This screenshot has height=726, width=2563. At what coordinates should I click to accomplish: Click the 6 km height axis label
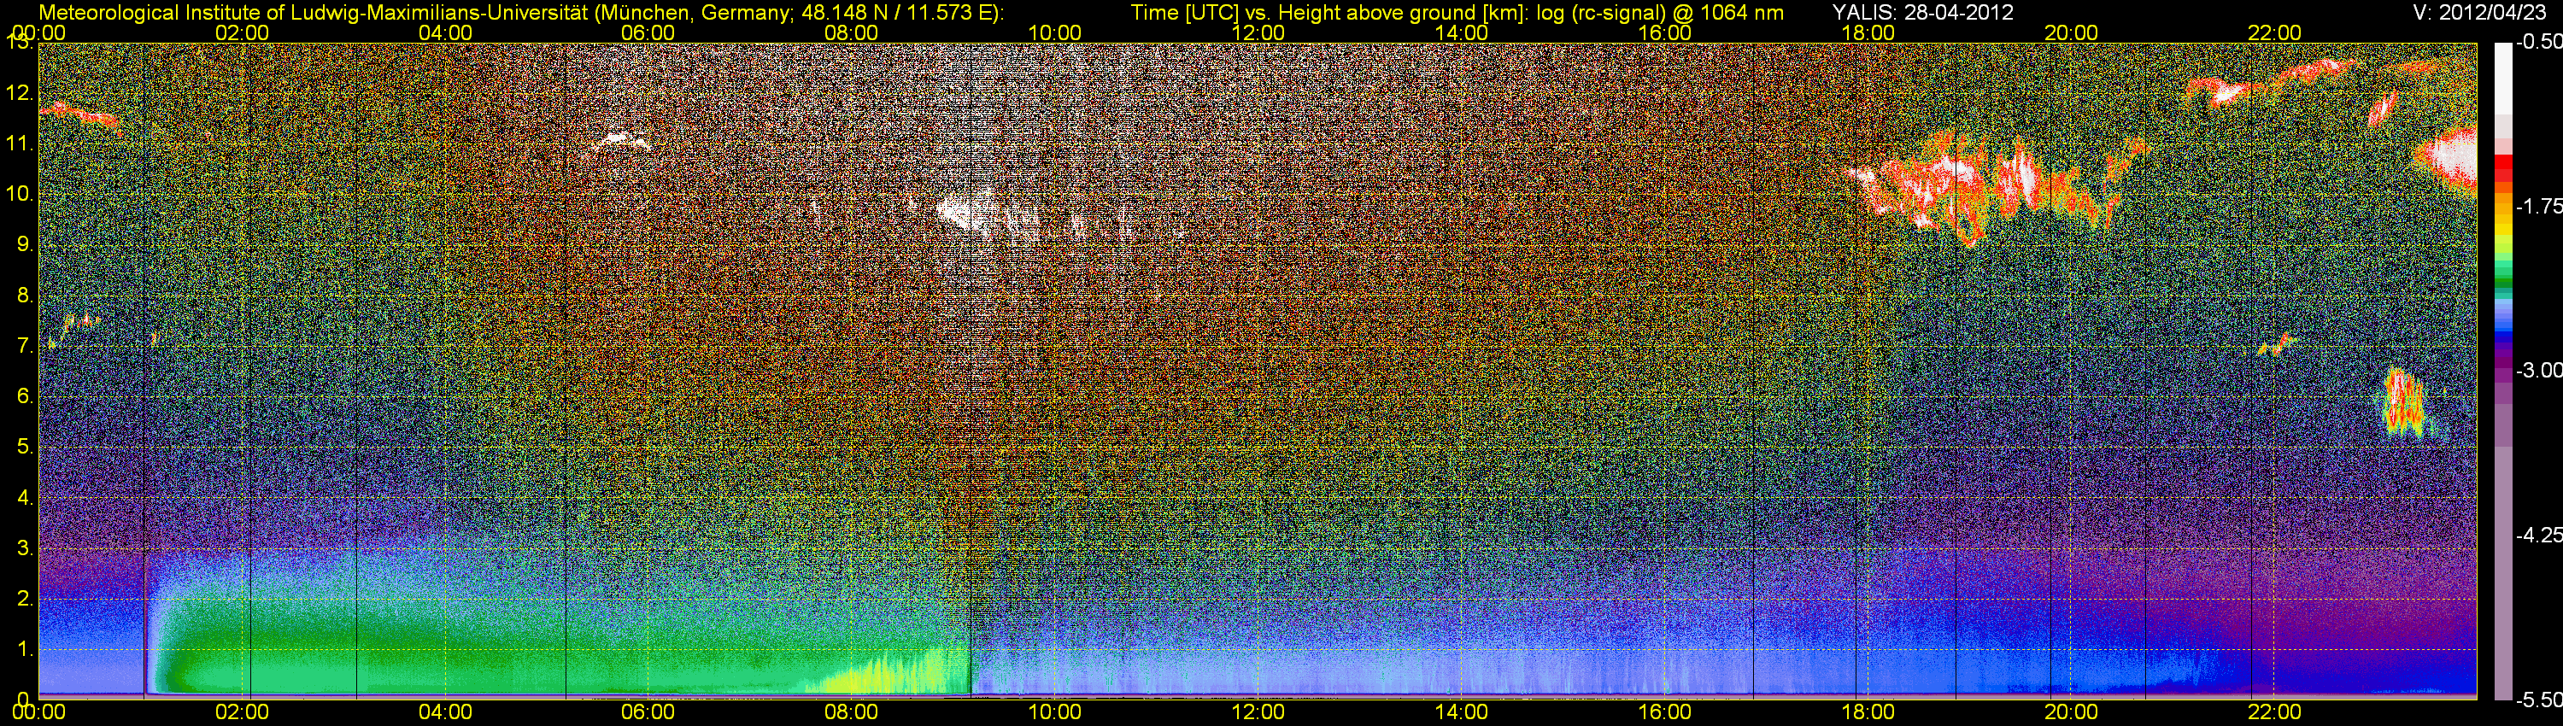click(x=26, y=395)
